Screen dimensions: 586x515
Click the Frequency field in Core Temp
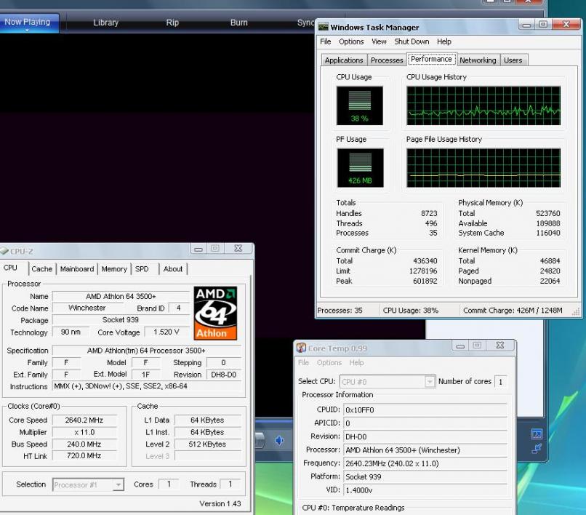click(x=425, y=463)
